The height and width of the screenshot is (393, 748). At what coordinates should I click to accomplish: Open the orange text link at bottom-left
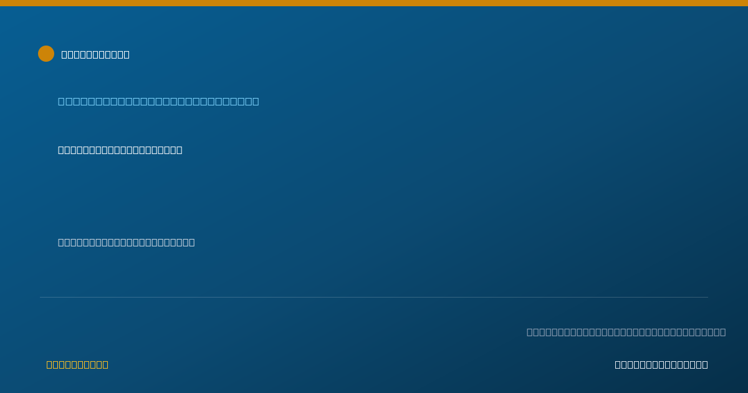[x=77, y=364]
